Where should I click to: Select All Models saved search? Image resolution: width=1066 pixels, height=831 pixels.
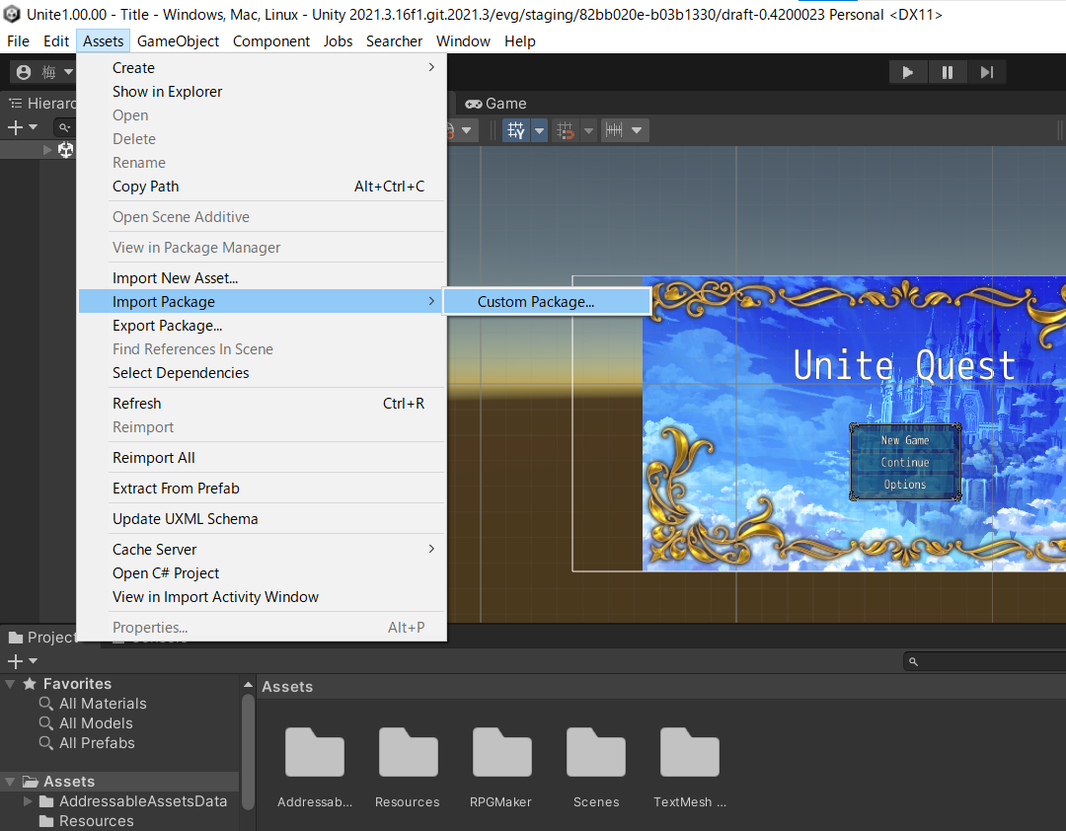pos(96,723)
